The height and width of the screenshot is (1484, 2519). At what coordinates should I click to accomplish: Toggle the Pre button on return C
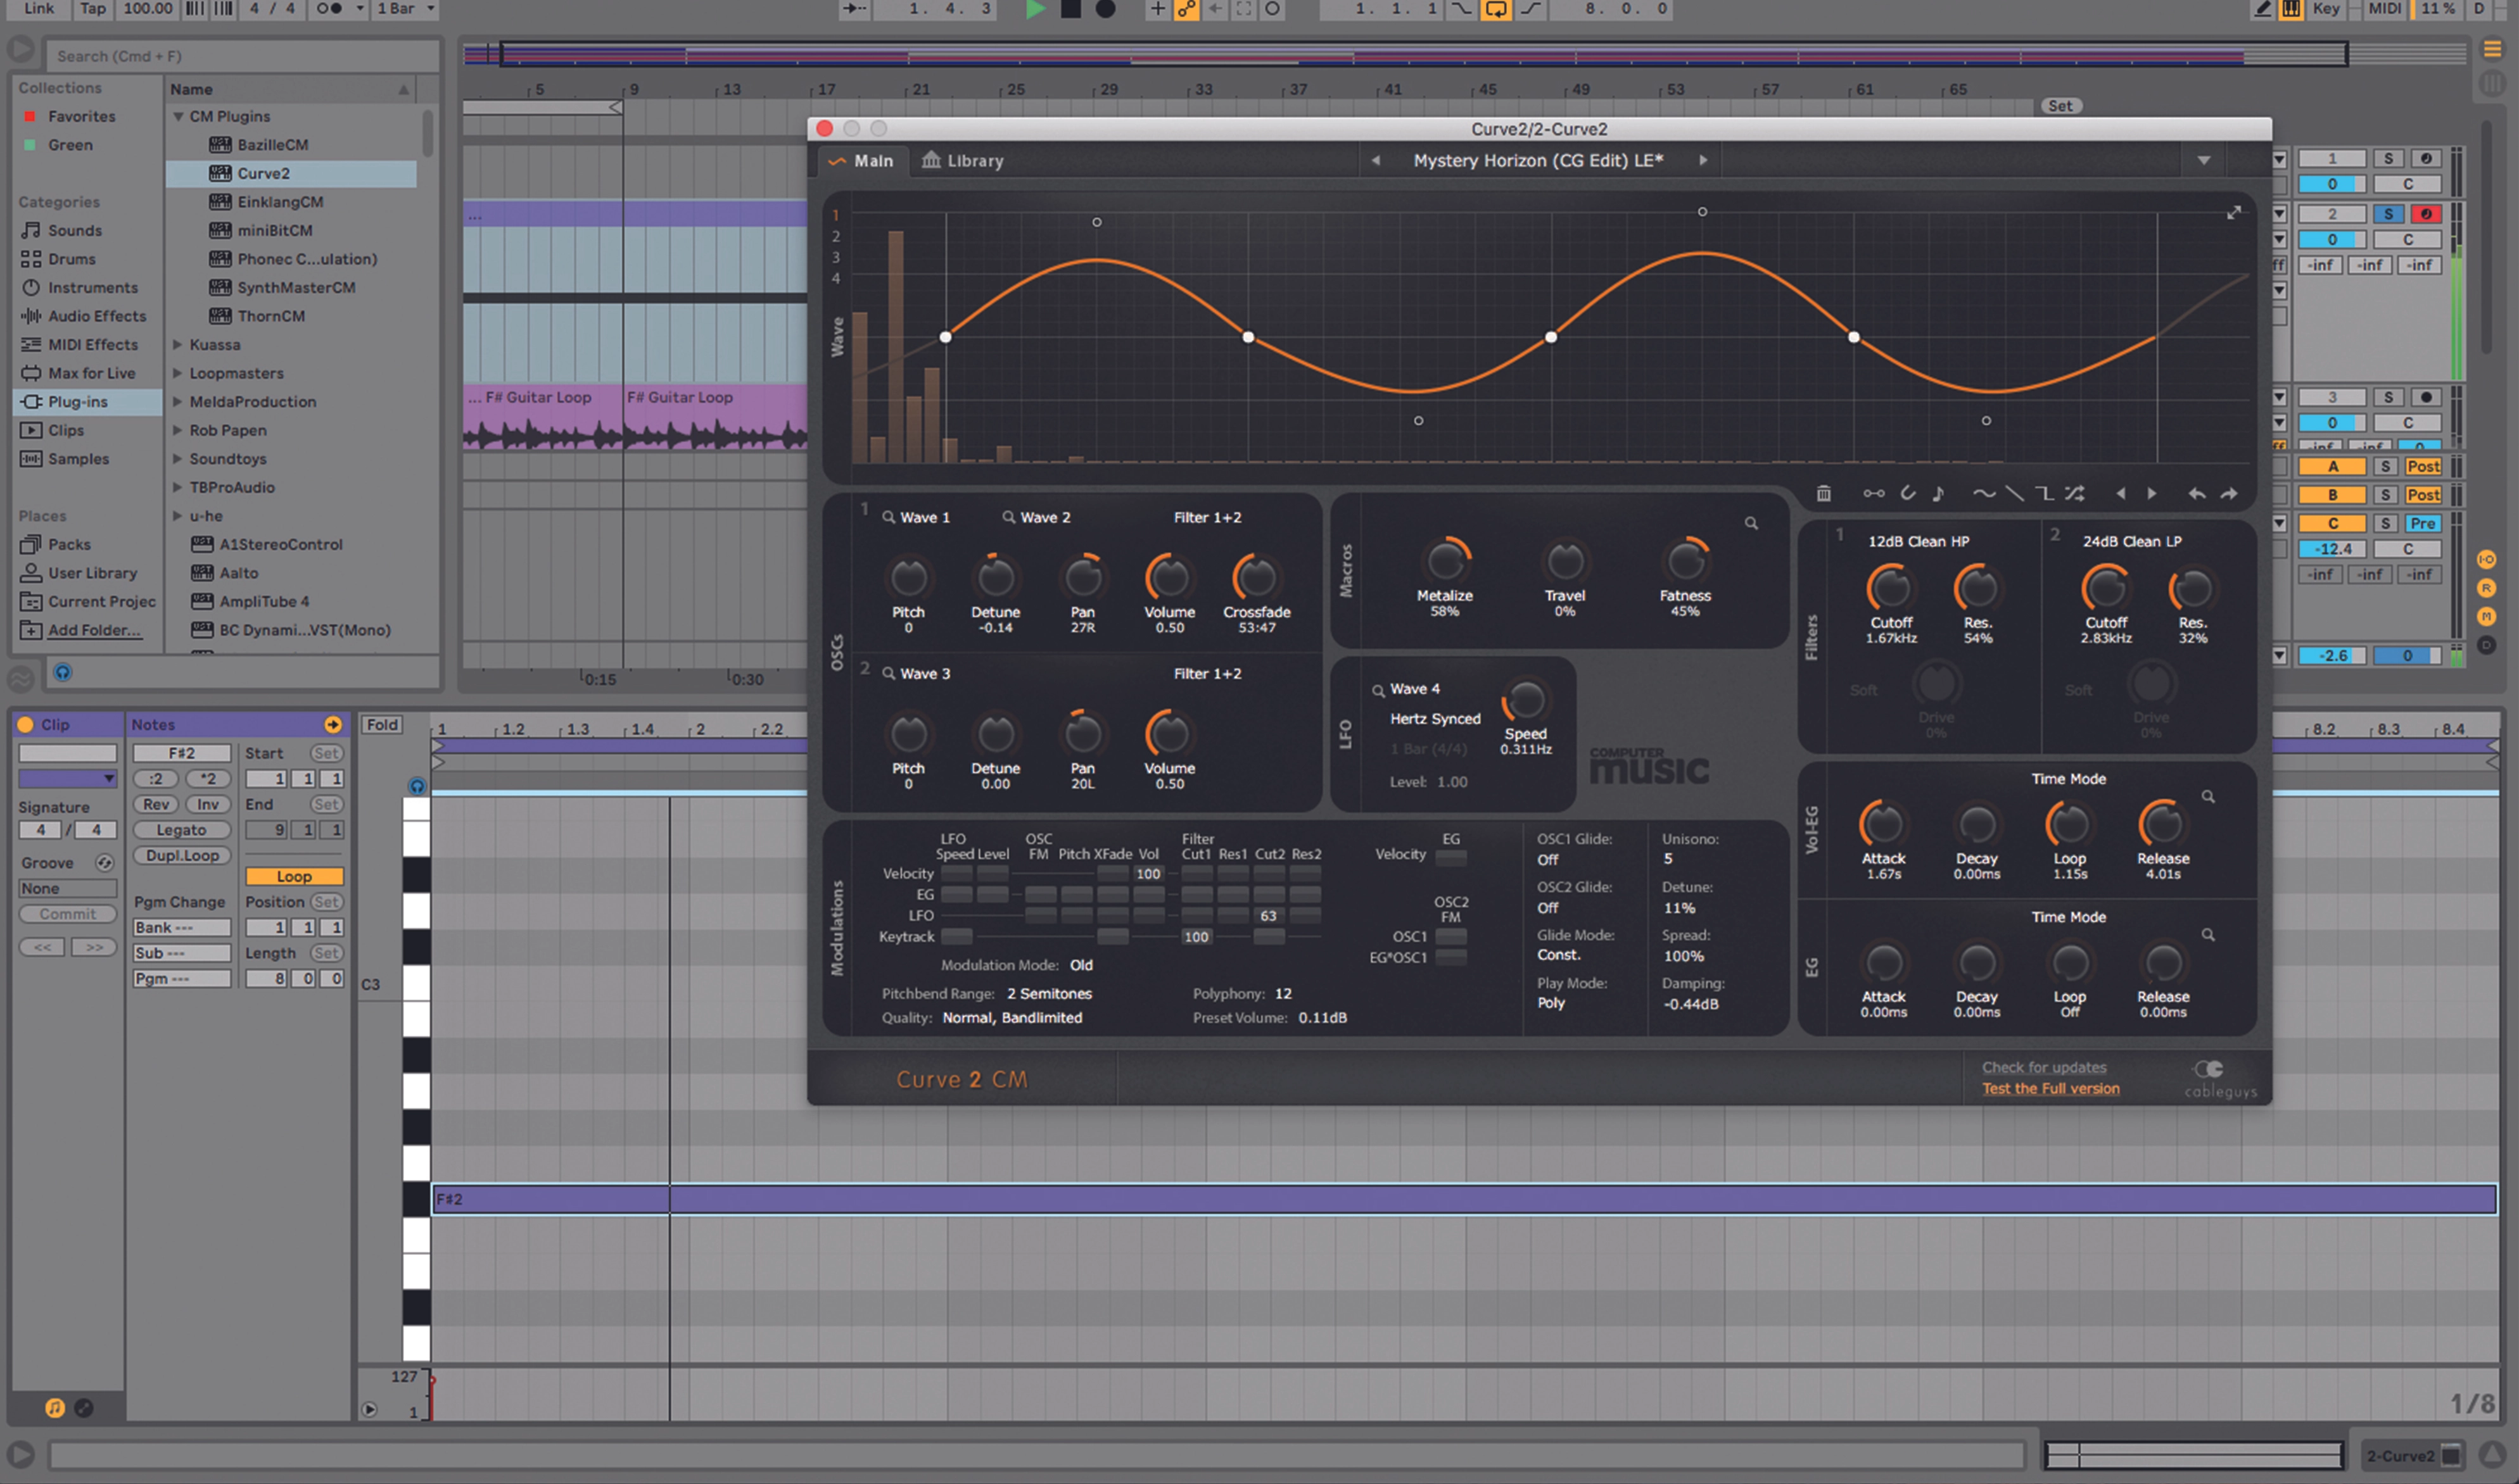tap(2422, 523)
